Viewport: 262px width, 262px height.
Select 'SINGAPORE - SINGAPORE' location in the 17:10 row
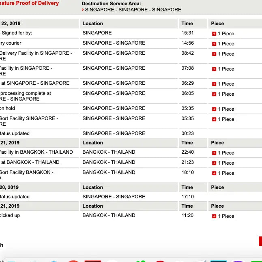(114, 197)
